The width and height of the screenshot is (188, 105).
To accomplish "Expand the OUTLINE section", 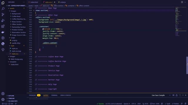I will point(11,96).
